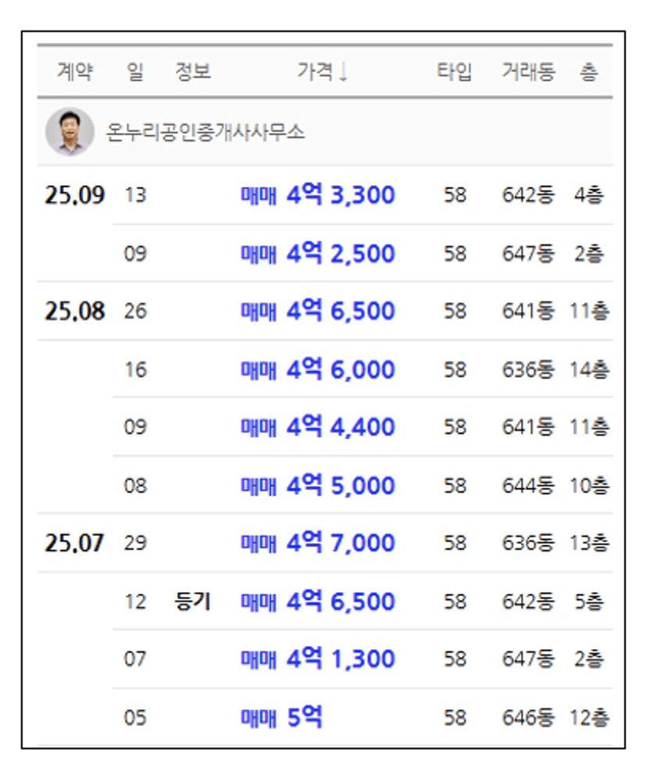
Task: Open the 매매 4억 2,500 listing
Action: (x=318, y=253)
